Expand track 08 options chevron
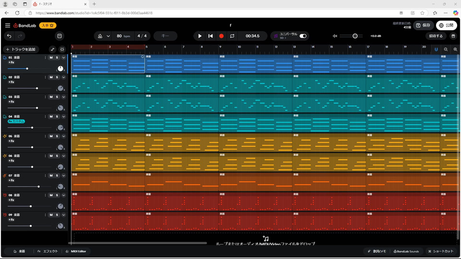 point(63,195)
